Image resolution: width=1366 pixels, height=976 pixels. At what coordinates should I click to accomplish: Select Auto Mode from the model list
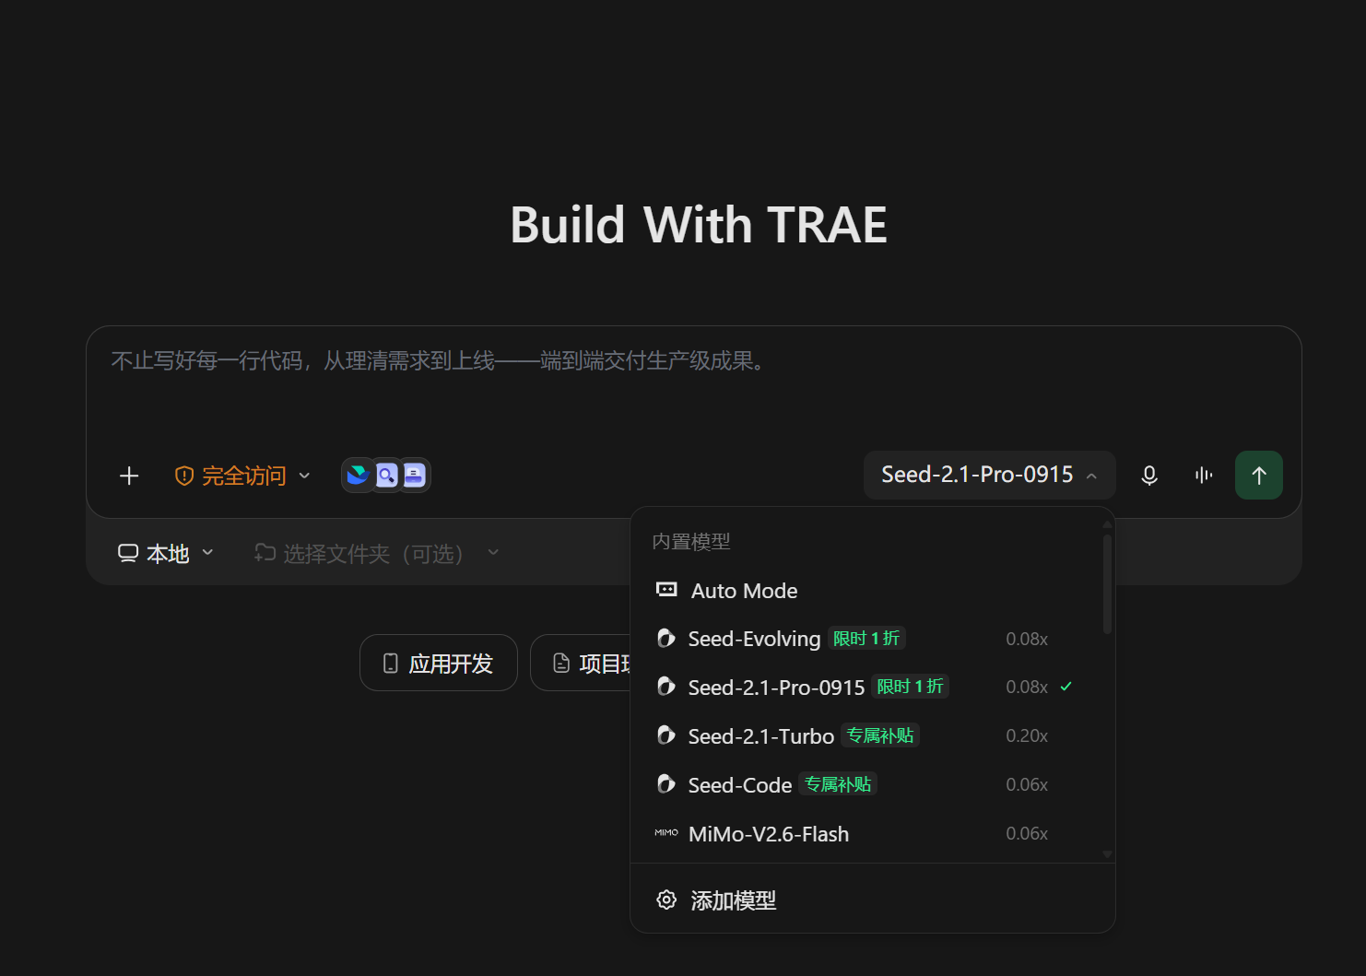coord(866,591)
